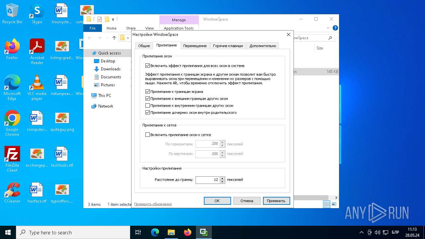Open Task View on taskbar

click(138, 232)
